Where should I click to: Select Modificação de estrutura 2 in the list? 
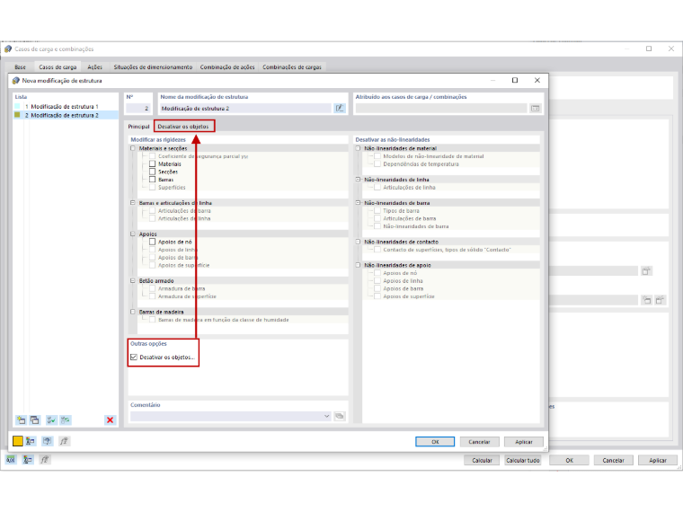[66, 115]
